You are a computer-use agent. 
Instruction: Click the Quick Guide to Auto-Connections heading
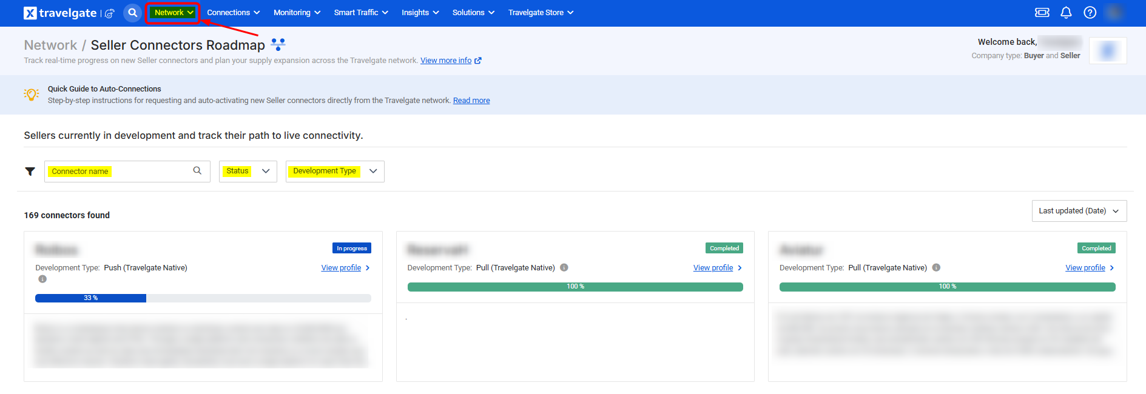pyautogui.click(x=104, y=89)
